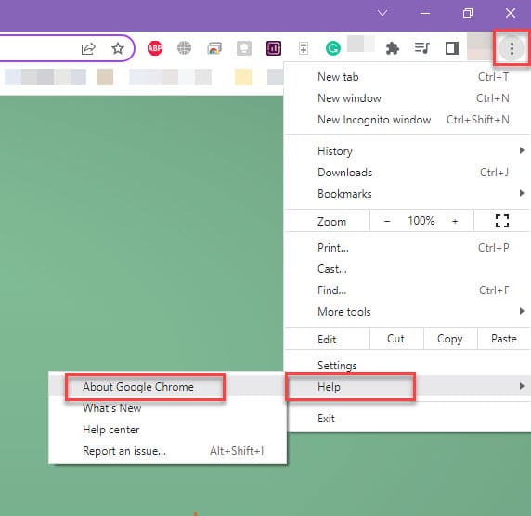The image size is (531, 516).
Task: Bookmark this page with the star icon
Action: (x=118, y=48)
